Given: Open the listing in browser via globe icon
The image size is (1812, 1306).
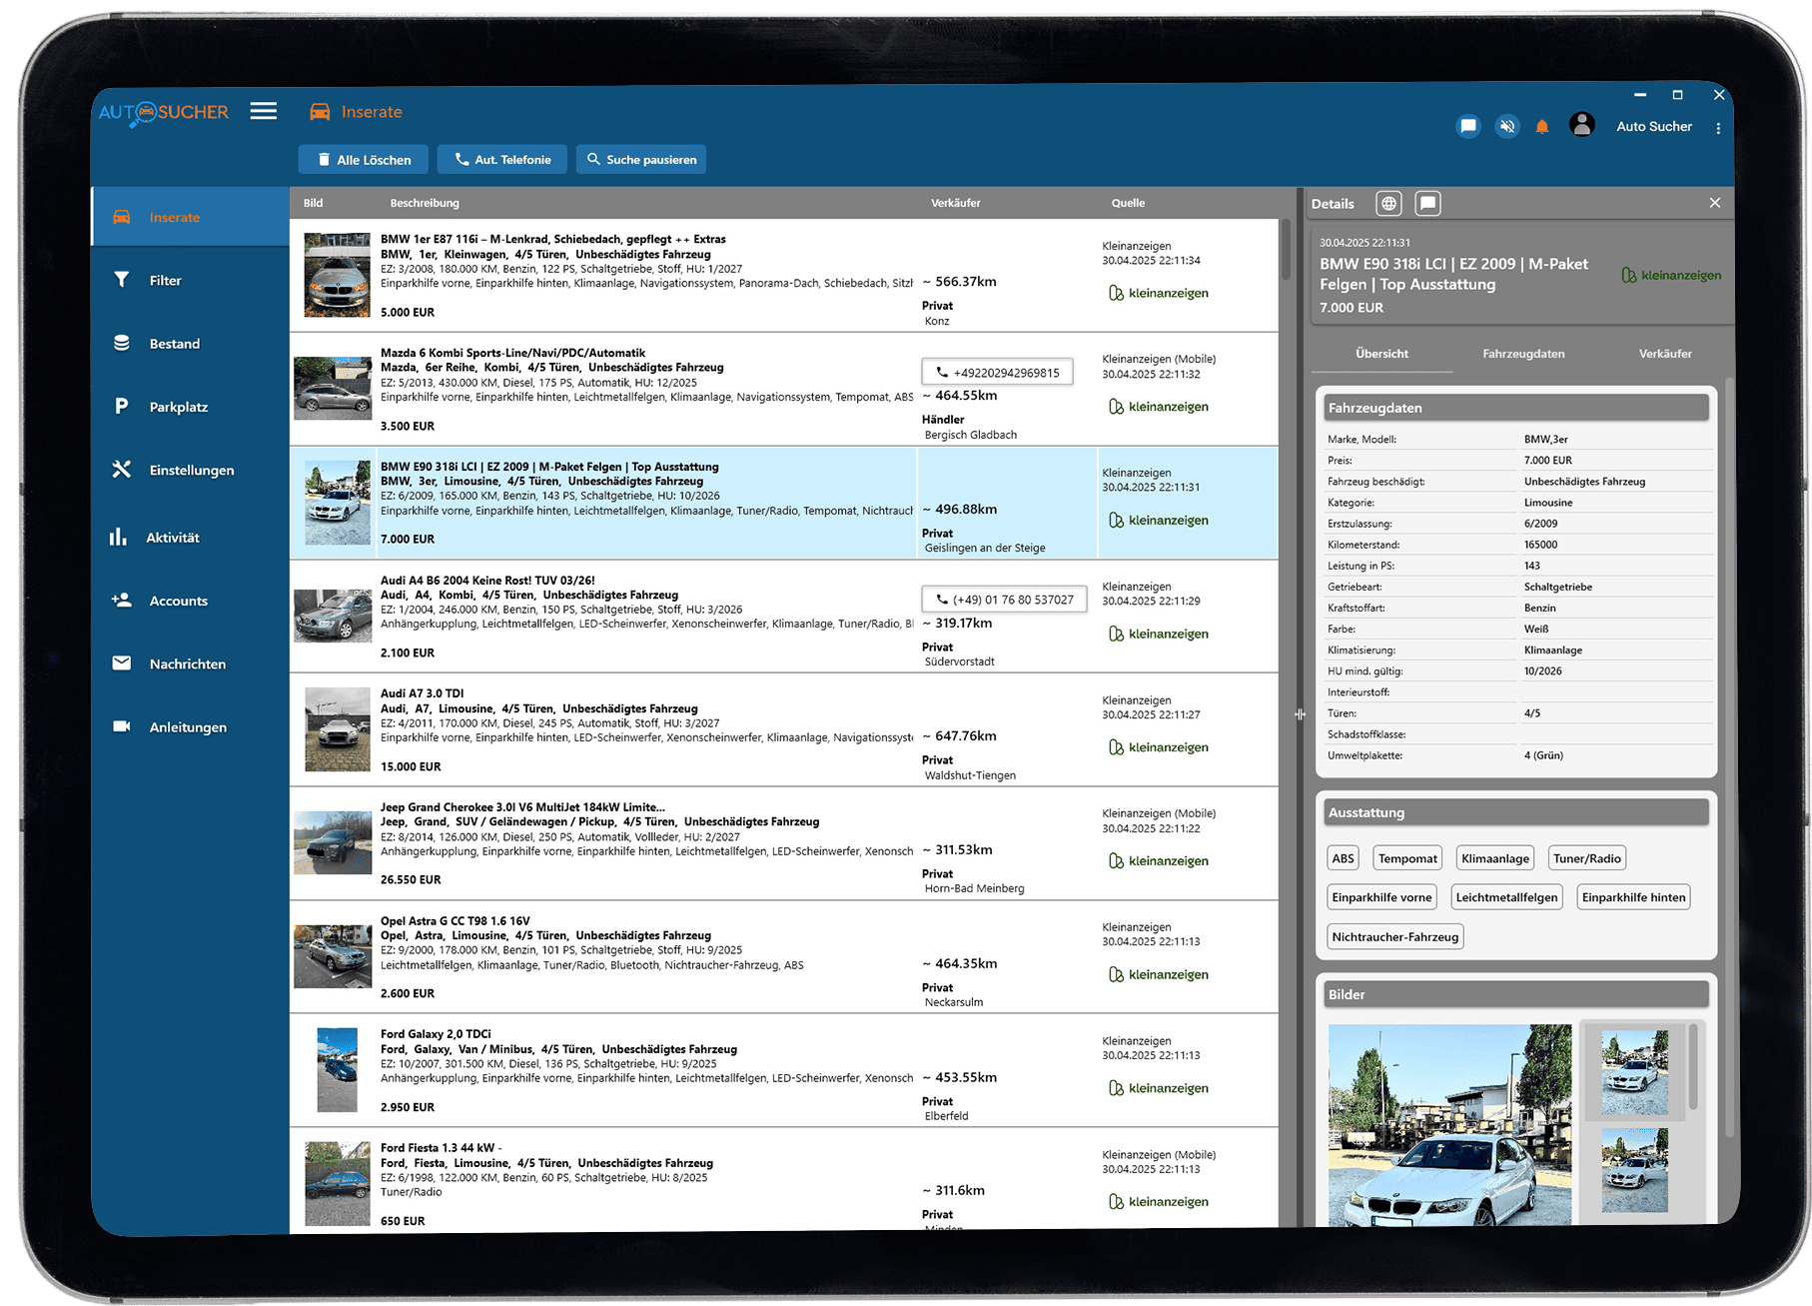Looking at the screenshot, I should 1387,203.
